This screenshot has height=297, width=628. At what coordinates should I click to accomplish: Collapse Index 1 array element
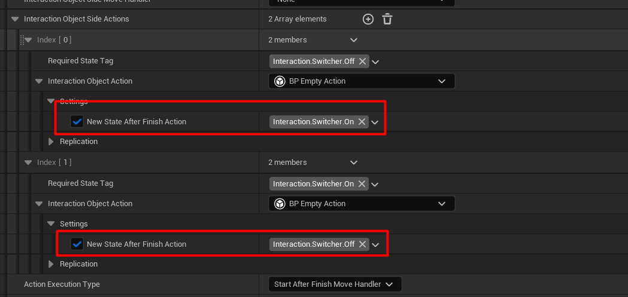pos(28,163)
